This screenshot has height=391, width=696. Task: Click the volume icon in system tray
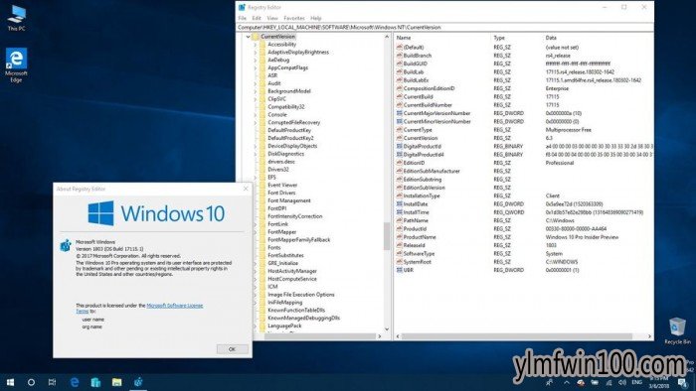pyautogui.click(x=622, y=382)
